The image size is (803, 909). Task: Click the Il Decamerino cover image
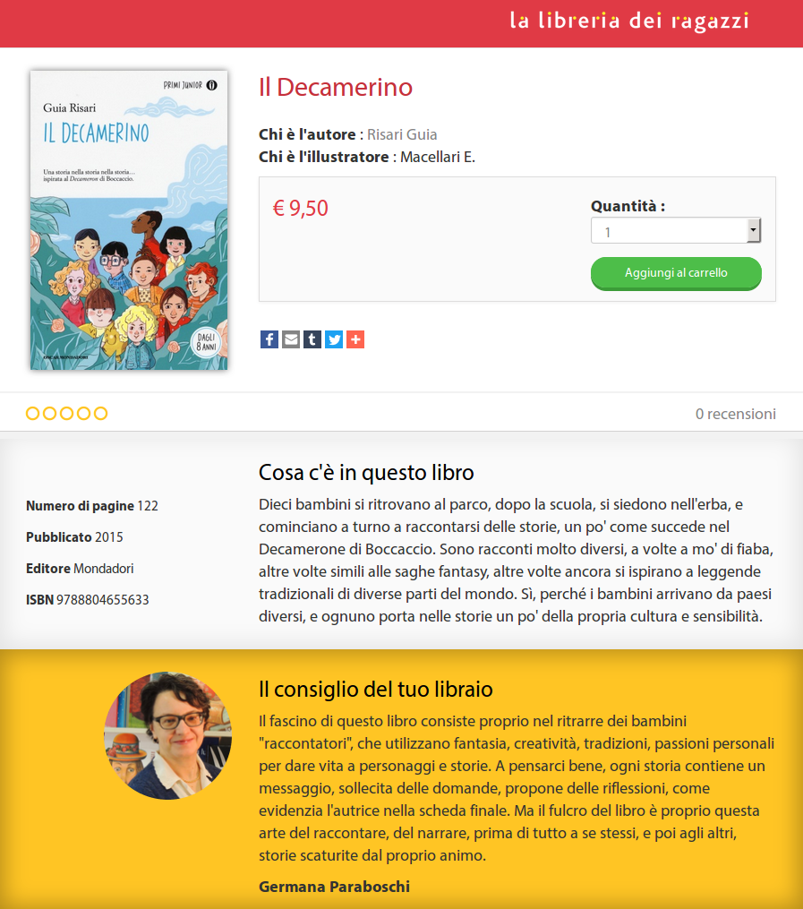pos(129,220)
